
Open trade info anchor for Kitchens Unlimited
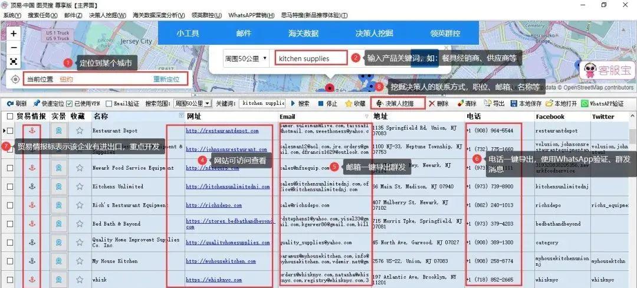click(x=32, y=187)
